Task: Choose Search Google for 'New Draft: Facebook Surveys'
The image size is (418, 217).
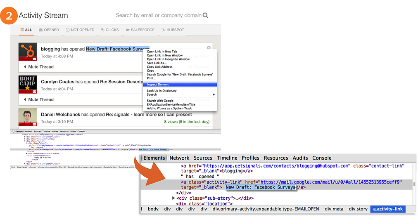Action: (x=180, y=75)
